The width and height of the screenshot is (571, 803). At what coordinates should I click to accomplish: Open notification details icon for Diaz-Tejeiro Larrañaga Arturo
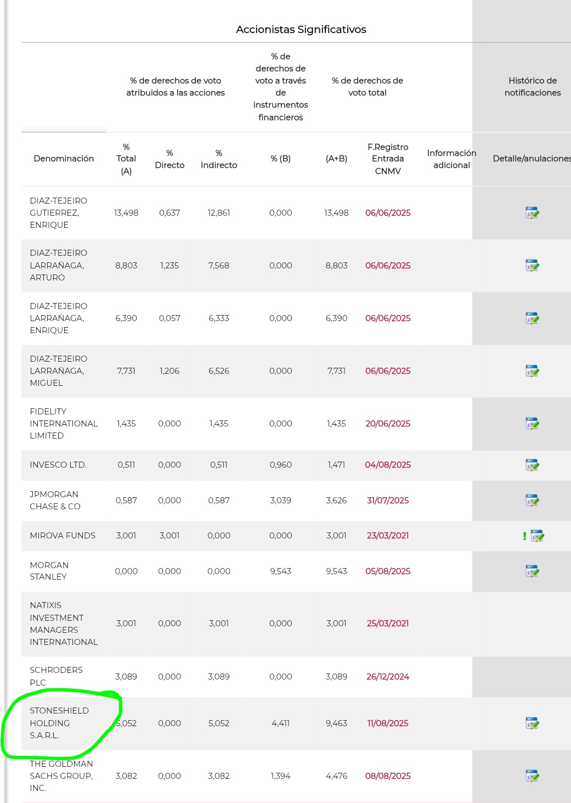click(x=532, y=266)
